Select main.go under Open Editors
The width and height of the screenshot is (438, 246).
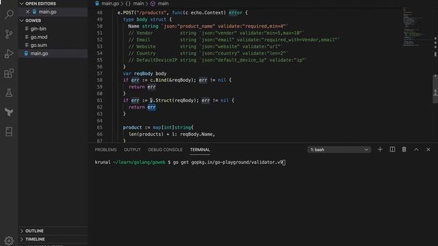(x=47, y=12)
